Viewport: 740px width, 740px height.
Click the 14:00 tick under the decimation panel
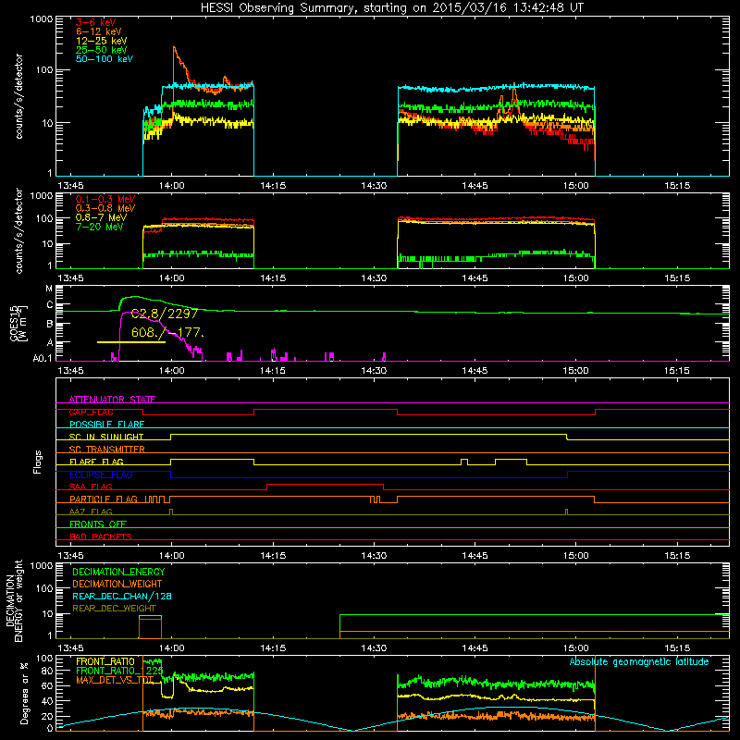pos(172,648)
